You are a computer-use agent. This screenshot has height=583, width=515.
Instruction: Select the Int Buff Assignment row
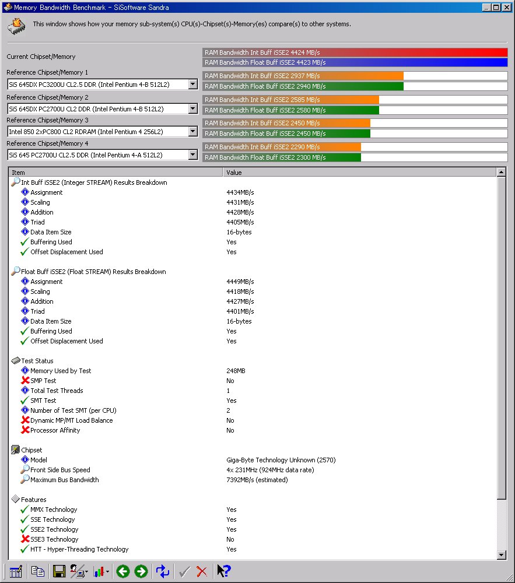tap(253, 192)
